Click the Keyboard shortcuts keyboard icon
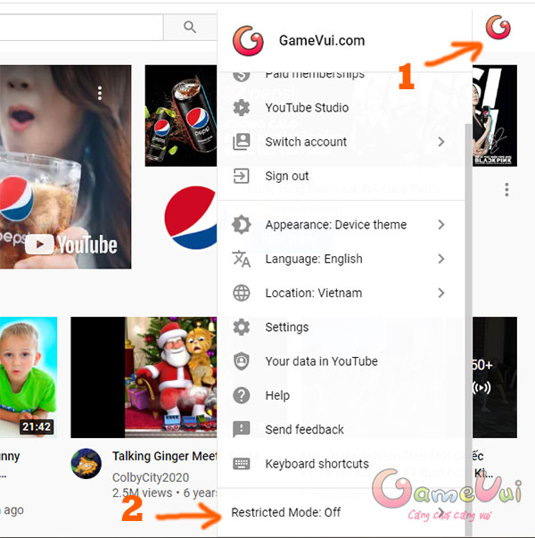Image resolution: width=535 pixels, height=538 pixels. point(242,464)
